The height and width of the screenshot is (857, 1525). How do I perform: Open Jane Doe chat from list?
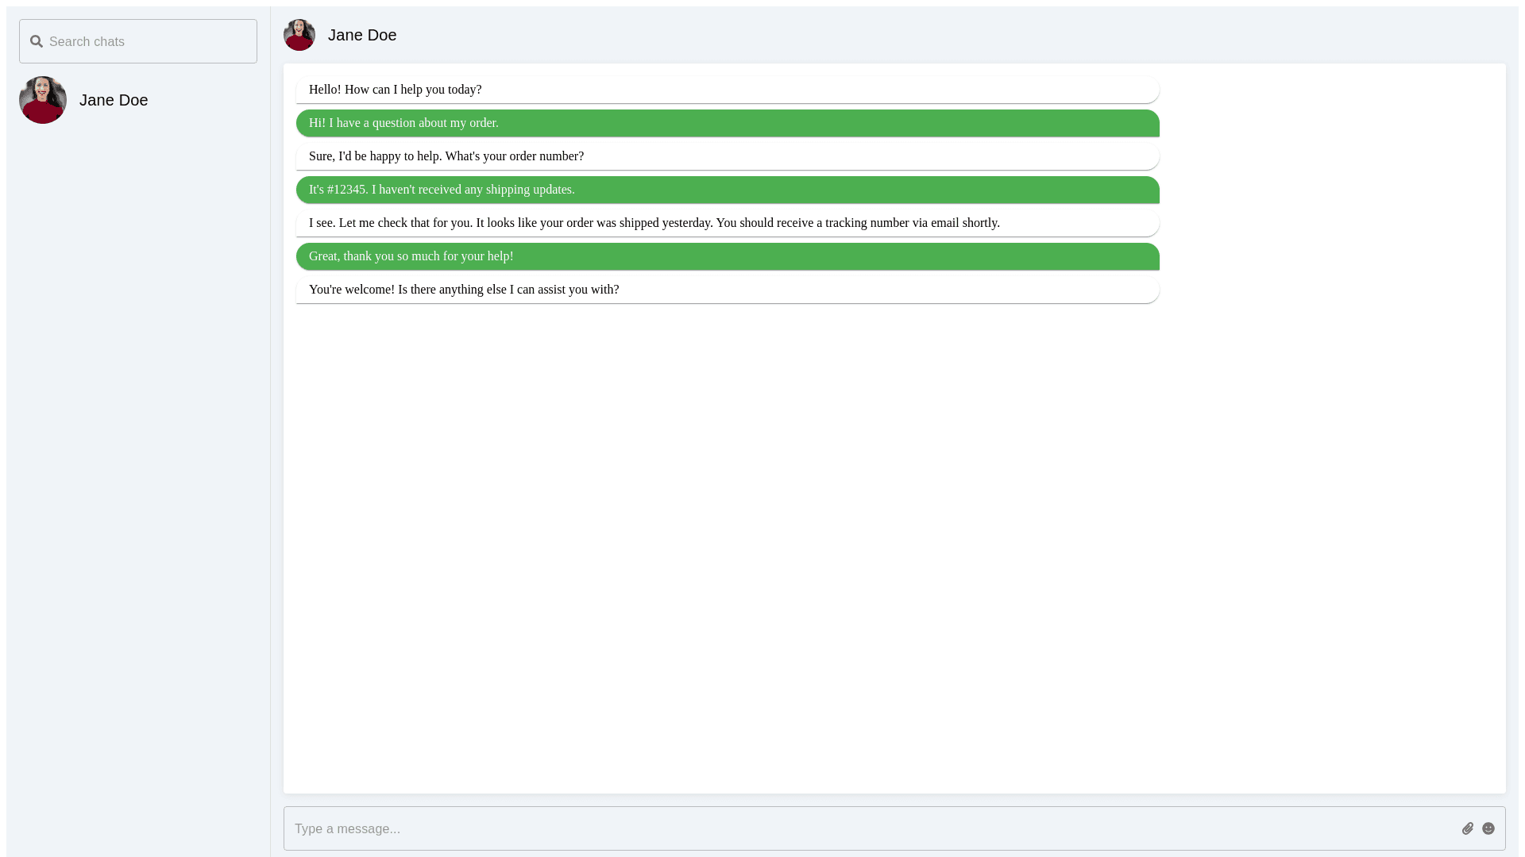coord(114,100)
